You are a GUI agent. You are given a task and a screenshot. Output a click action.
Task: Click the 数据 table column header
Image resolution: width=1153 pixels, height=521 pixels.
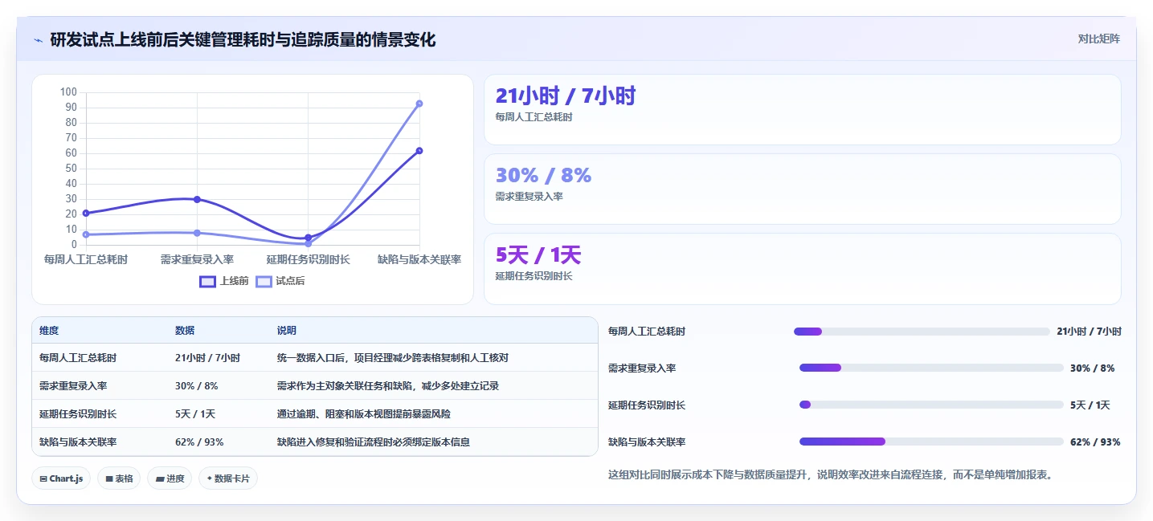click(x=185, y=331)
